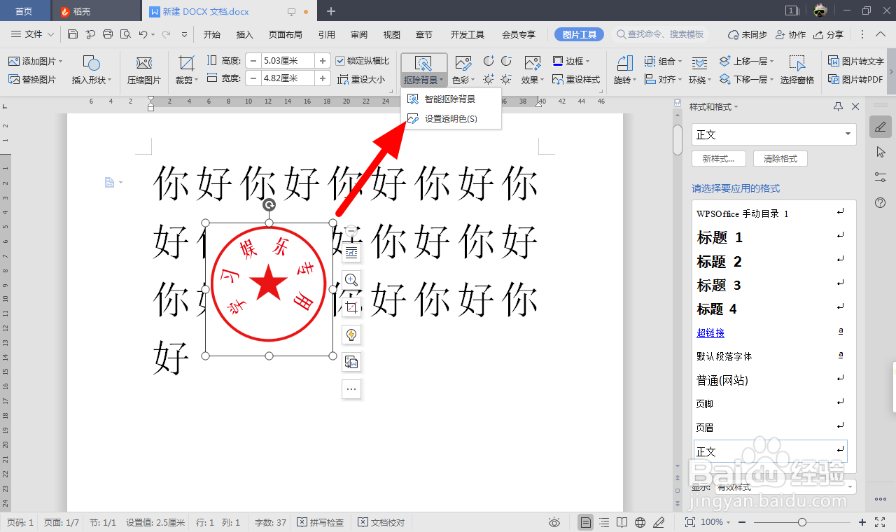Click Compress Picture (压缩图片) tool

144,71
